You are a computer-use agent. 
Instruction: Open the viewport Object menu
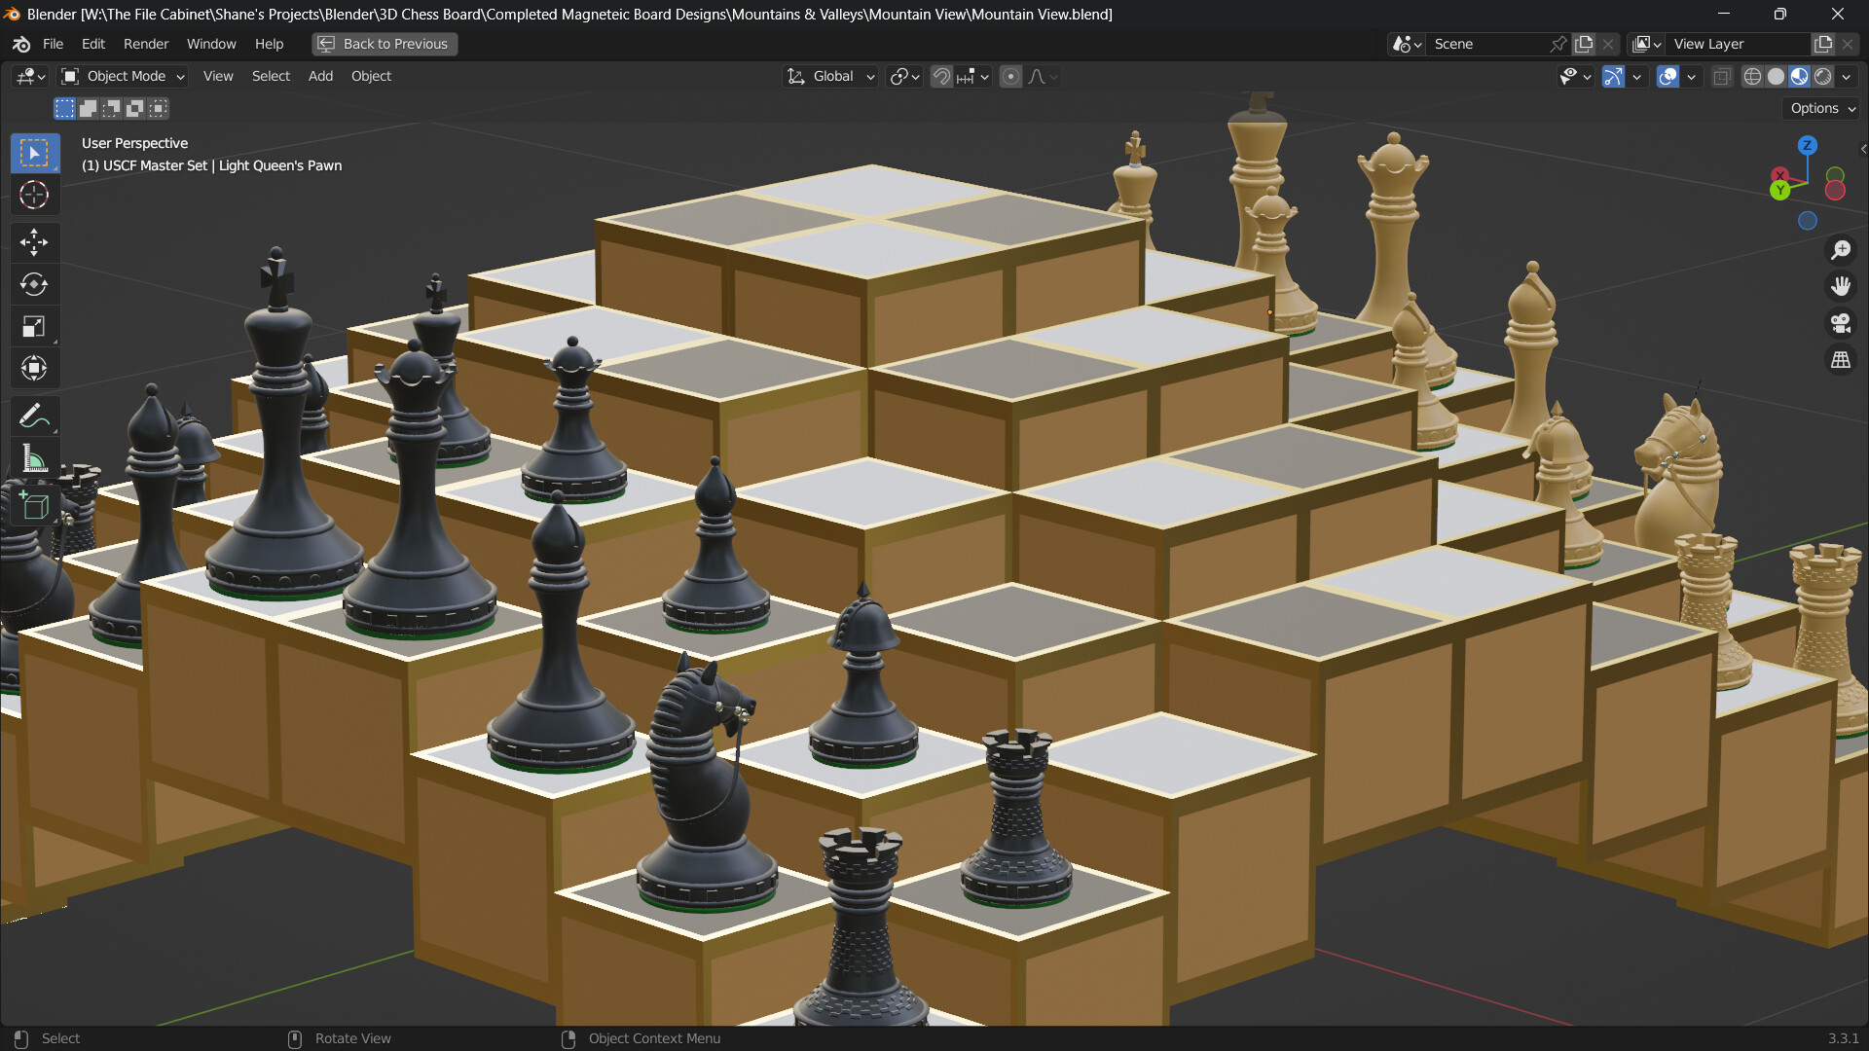point(371,76)
